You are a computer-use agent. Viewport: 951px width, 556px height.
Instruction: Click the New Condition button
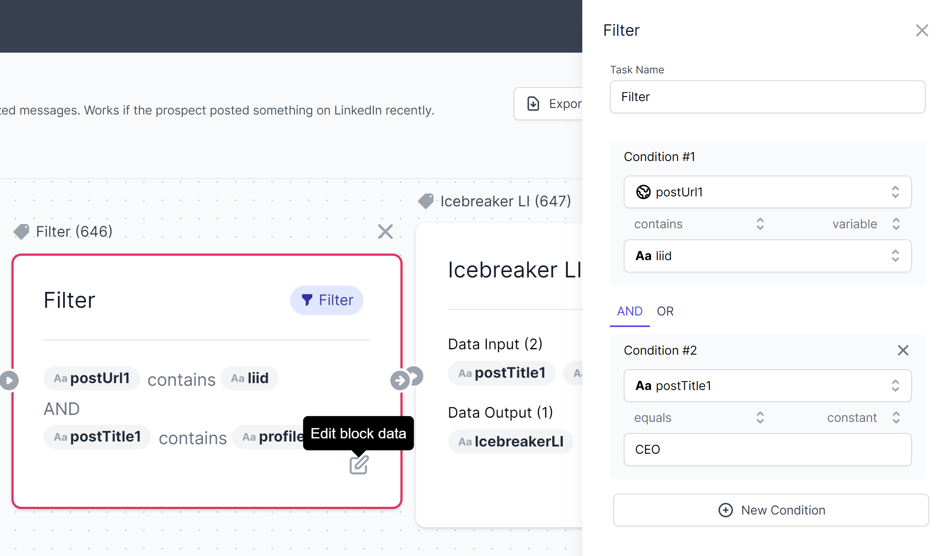[x=771, y=510]
